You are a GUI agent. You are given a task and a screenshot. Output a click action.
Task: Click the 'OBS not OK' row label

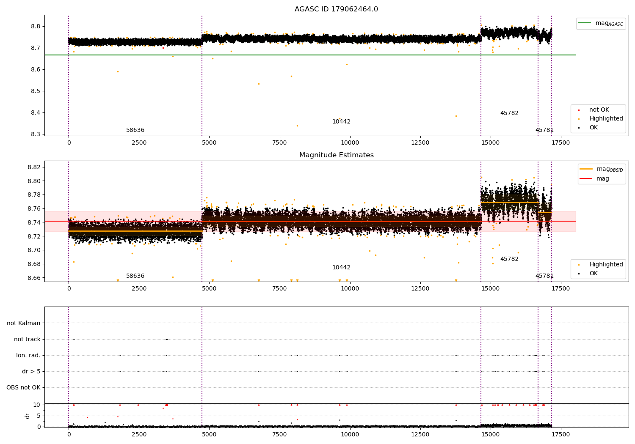pyautogui.click(x=23, y=387)
